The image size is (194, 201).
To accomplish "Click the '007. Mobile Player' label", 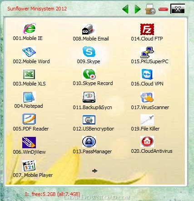I will click(33, 175).
